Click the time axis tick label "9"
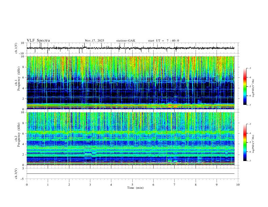 coord(217,185)
